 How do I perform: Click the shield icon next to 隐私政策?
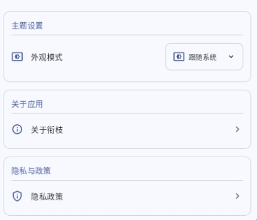tap(17, 196)
